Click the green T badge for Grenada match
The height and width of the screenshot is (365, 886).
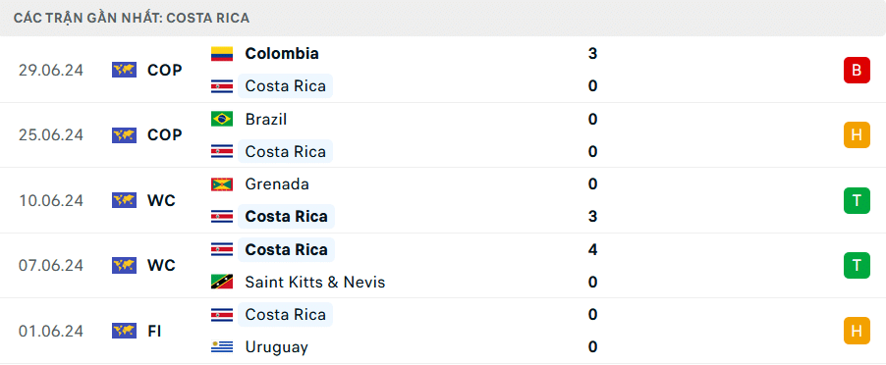pos(857,200)
